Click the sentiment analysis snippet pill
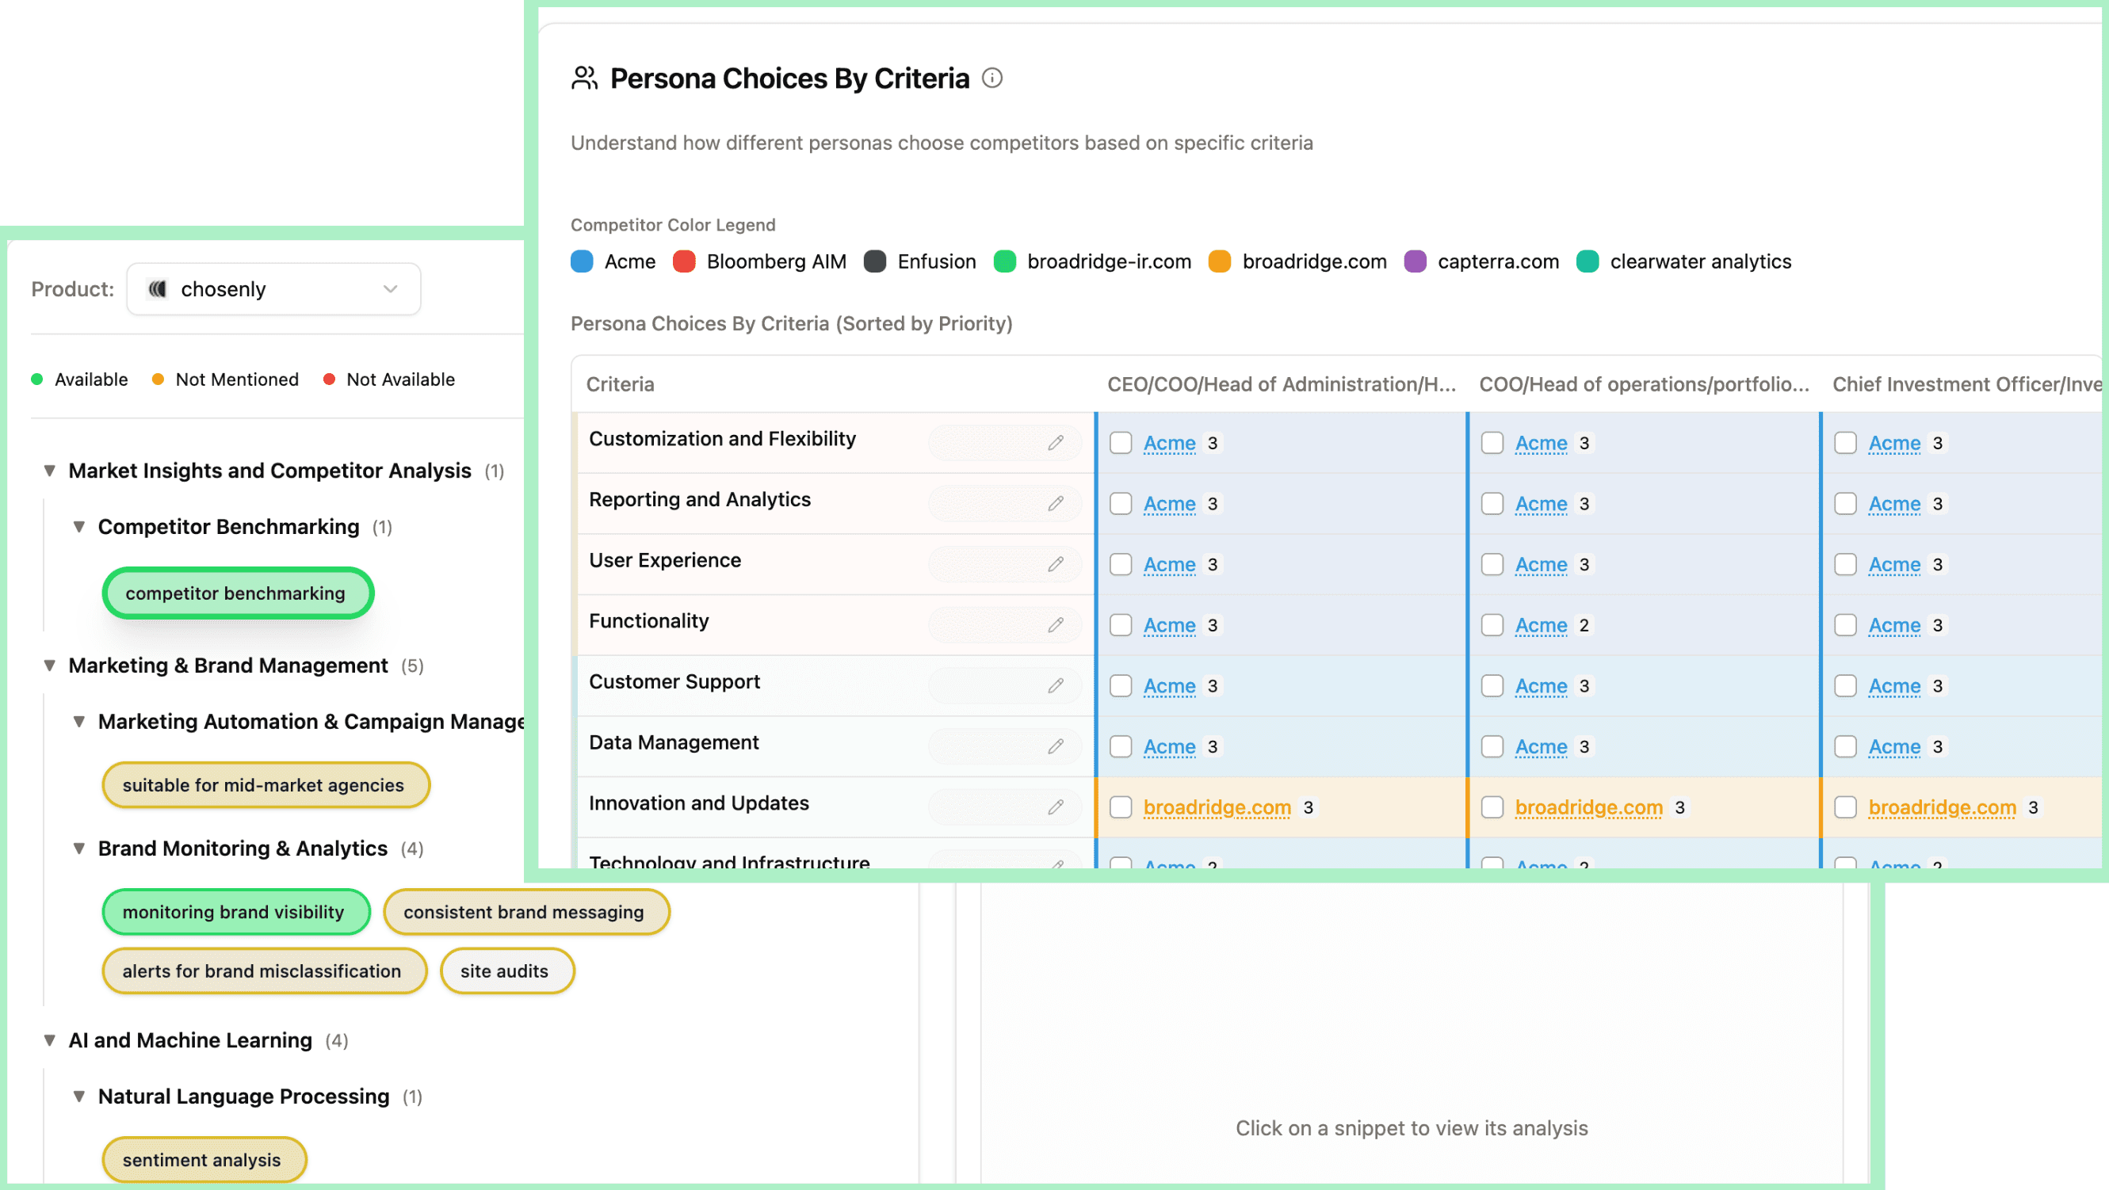Screen dimensions: 2109x1190 point(202,1160)
